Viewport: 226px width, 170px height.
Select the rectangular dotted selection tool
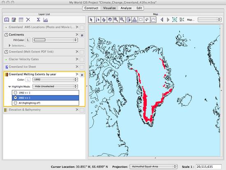(x=141, y=20)
